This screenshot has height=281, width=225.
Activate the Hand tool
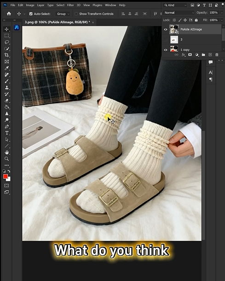6,153
